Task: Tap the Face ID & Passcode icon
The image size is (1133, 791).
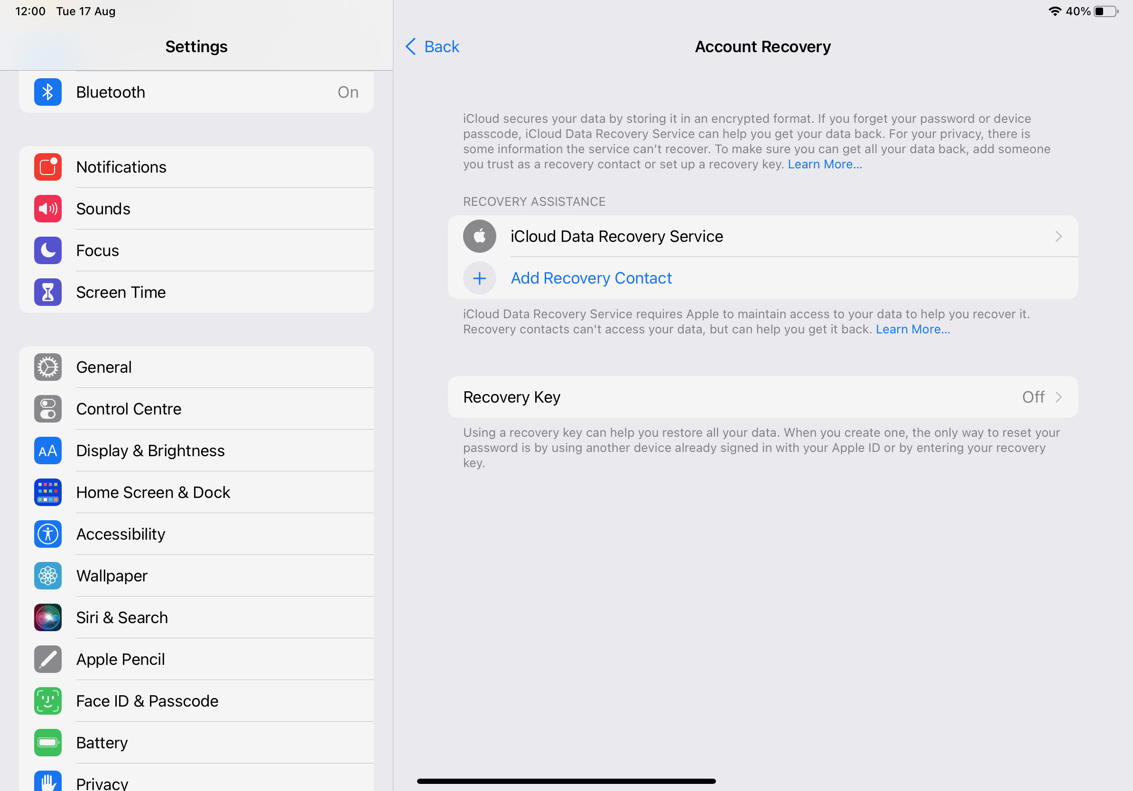Action: pyautogui.click(x=48, y=701)
